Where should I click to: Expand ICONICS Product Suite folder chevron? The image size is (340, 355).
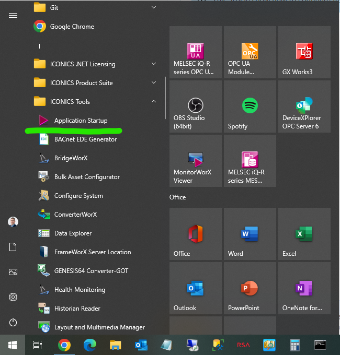point(154,82)
